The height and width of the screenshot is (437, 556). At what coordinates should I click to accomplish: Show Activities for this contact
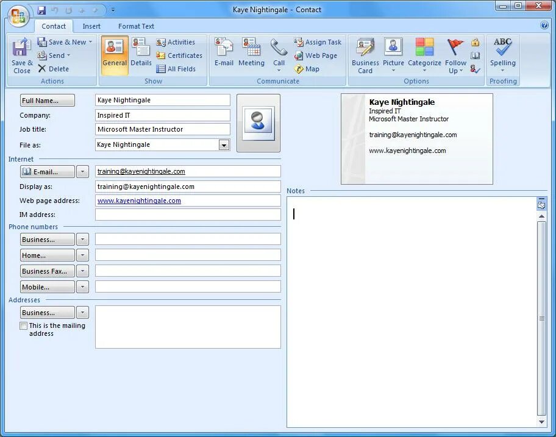tap(176, 42)
